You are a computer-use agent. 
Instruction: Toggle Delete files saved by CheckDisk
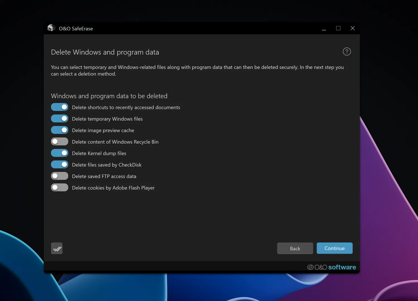tap(60, 164)
